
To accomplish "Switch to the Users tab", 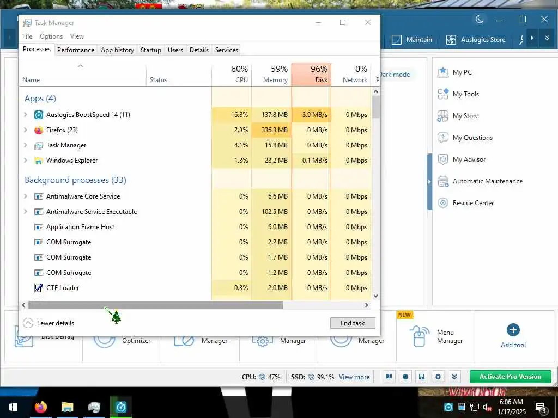I will point(175,50).
